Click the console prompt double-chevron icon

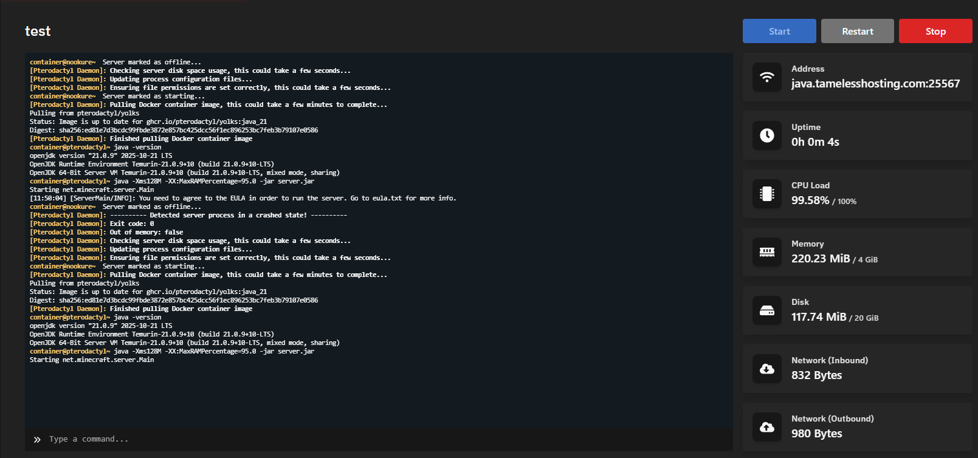click(37, 439)
